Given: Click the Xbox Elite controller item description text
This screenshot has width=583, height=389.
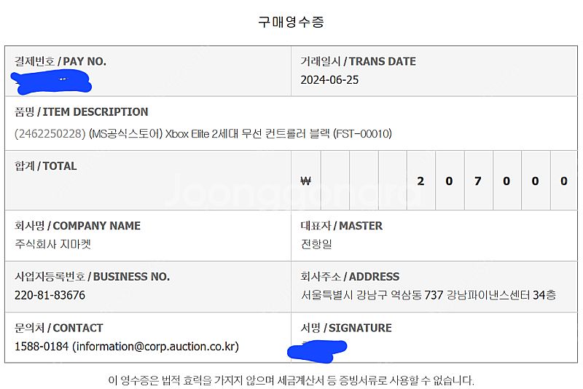Looking at the screenshot, I should click(x=240, y=133).
